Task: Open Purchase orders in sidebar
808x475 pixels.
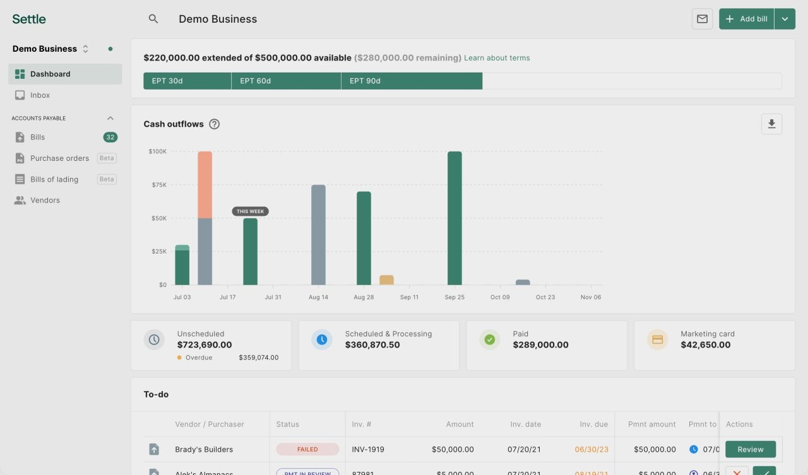Action: coord(65,158)
